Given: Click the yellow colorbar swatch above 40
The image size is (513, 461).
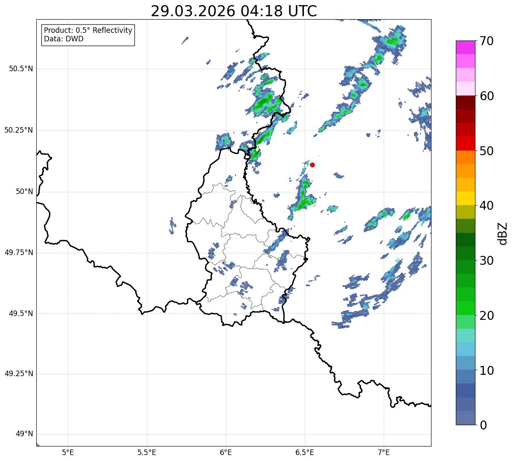Looking at the screenshot, I should pos(465,198).
